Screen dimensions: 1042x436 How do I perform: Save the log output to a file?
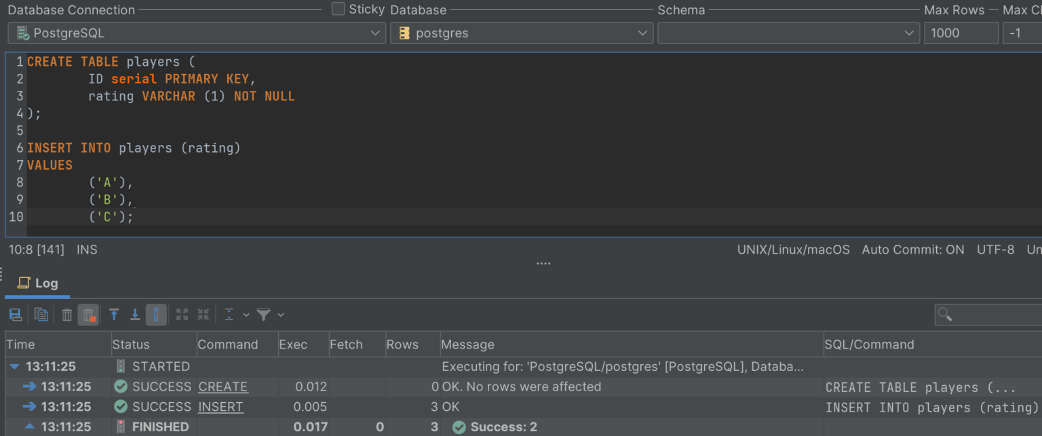14,314
